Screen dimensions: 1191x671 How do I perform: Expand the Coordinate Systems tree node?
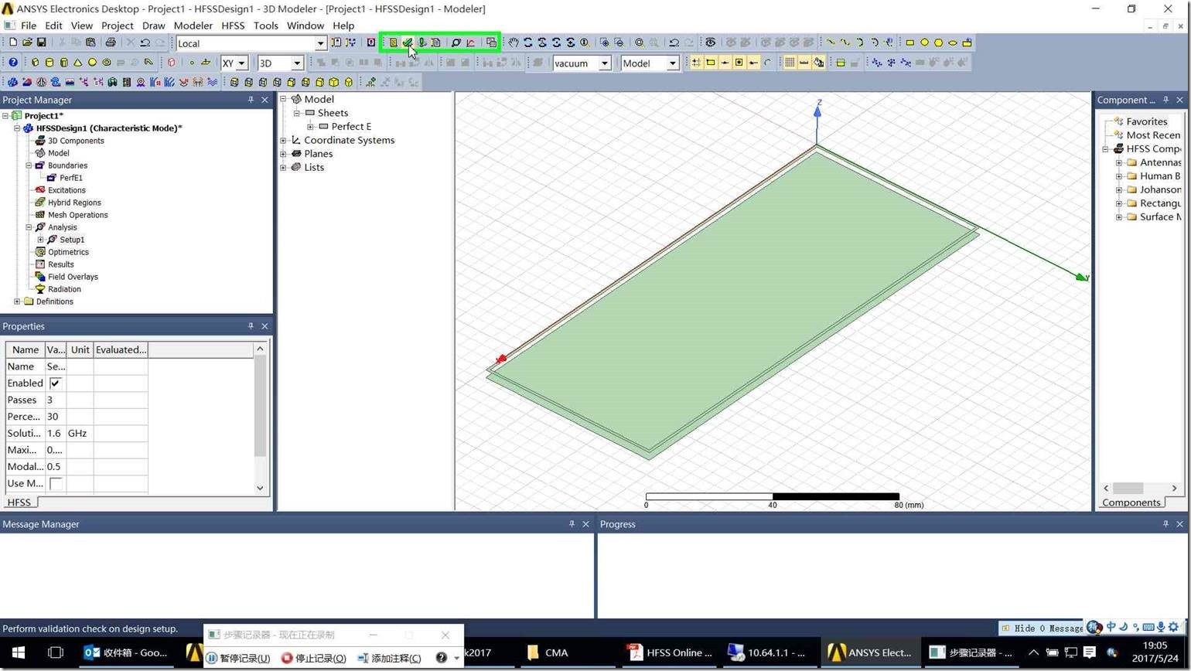[x=283, y=140]
